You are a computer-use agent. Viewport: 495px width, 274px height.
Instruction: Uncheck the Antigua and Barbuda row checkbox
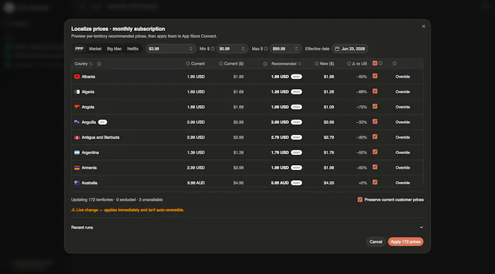375,137
